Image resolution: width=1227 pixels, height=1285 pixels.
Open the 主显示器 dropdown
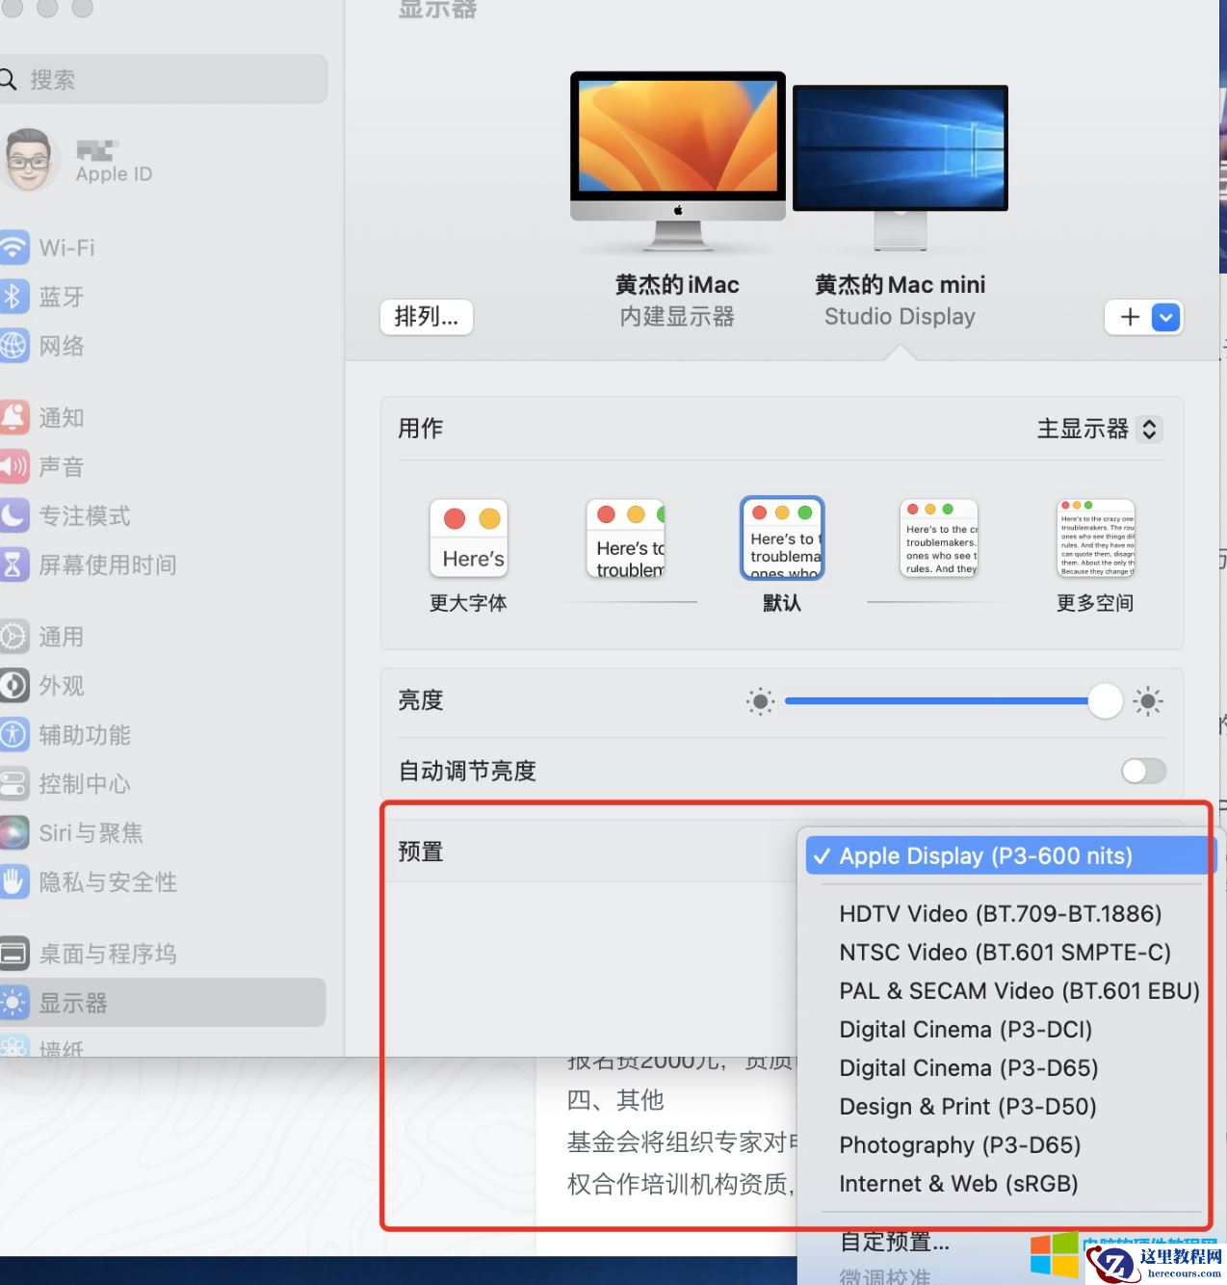tap(1098, 430)
